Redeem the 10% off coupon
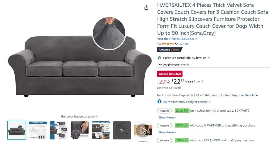272x144 pixels. tap(164, 141)
